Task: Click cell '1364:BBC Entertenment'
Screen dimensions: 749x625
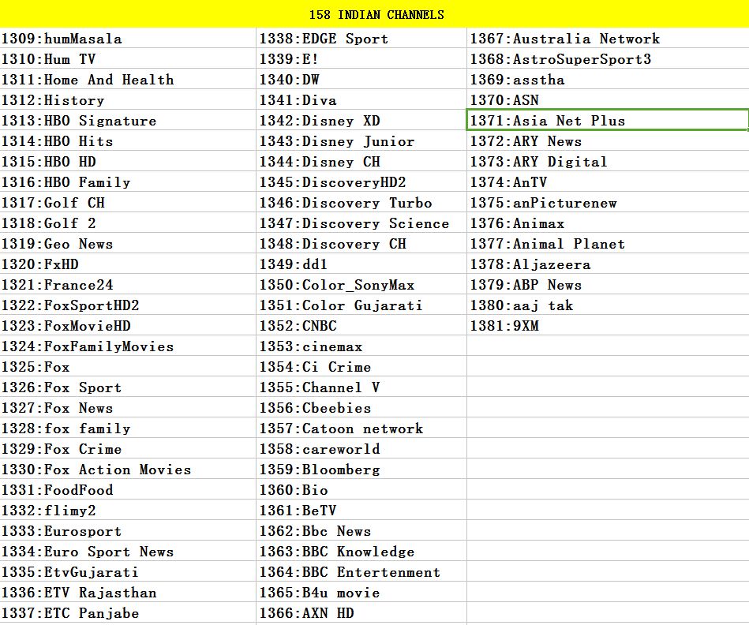Action: click(x=361, y=572)
